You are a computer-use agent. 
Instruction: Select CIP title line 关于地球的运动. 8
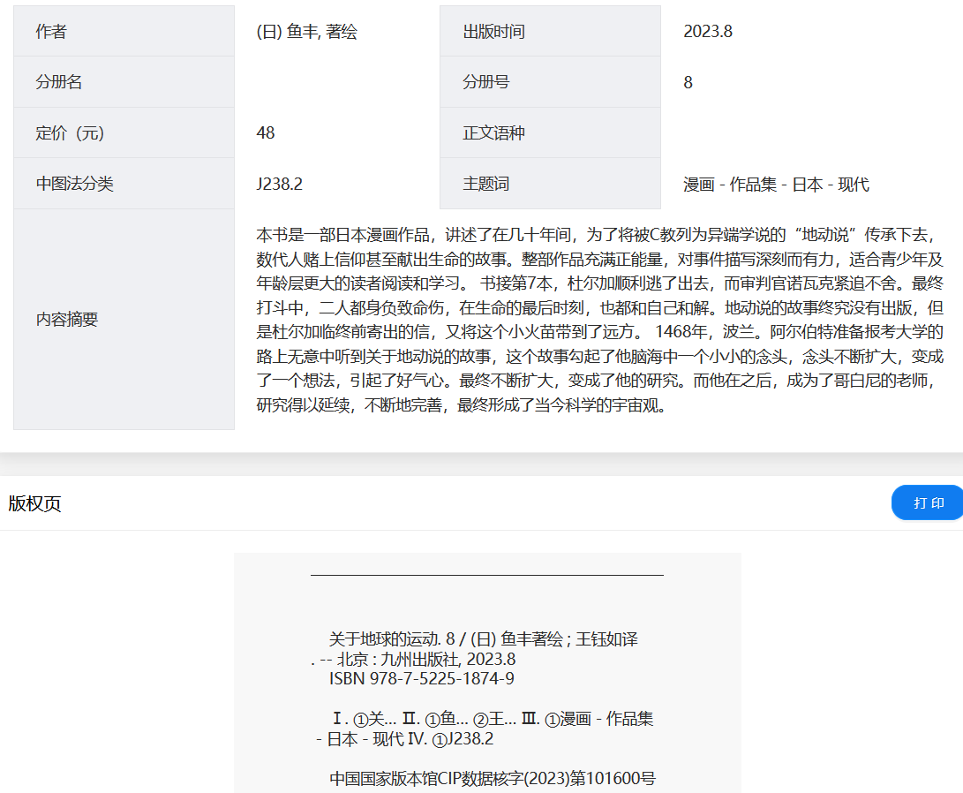tap(484, 638)
